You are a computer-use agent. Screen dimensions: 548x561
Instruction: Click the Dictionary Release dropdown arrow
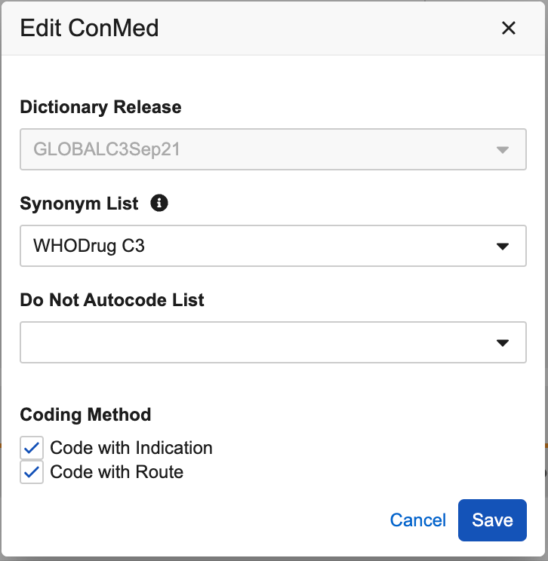click(503, 149)
